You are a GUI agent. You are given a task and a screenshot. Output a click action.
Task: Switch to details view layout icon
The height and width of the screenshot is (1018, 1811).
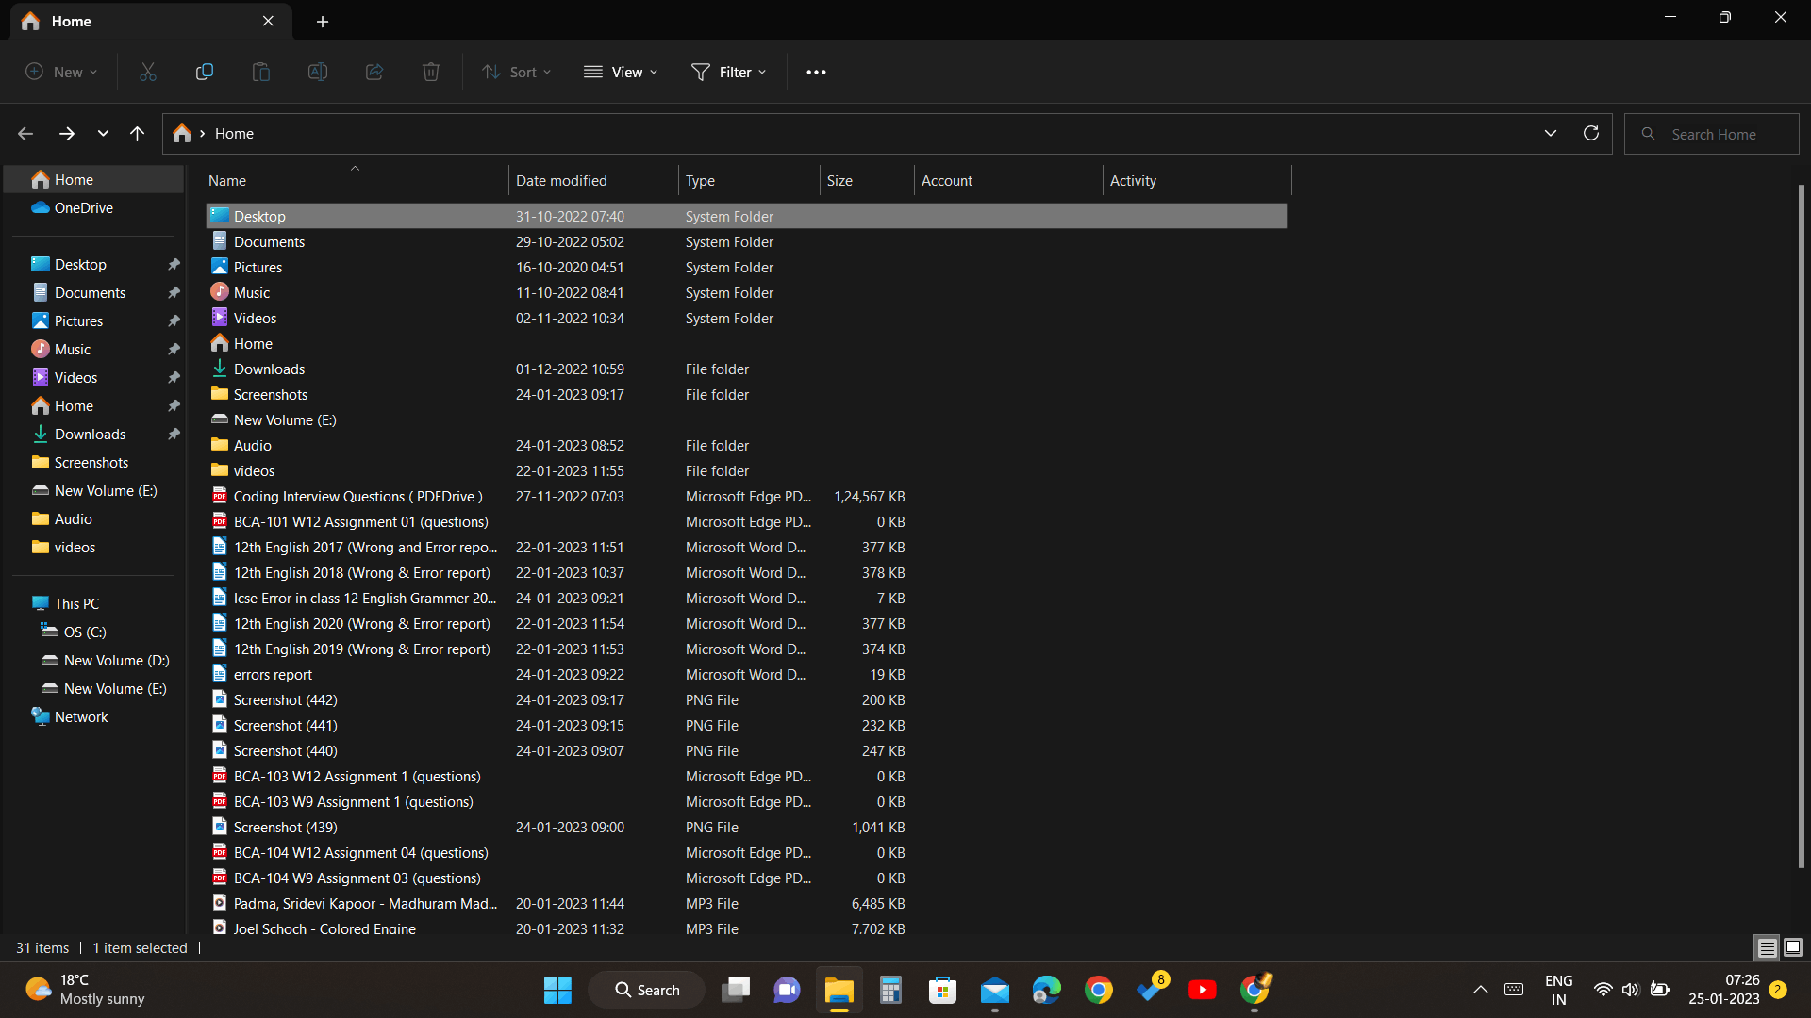[1767, 947]
